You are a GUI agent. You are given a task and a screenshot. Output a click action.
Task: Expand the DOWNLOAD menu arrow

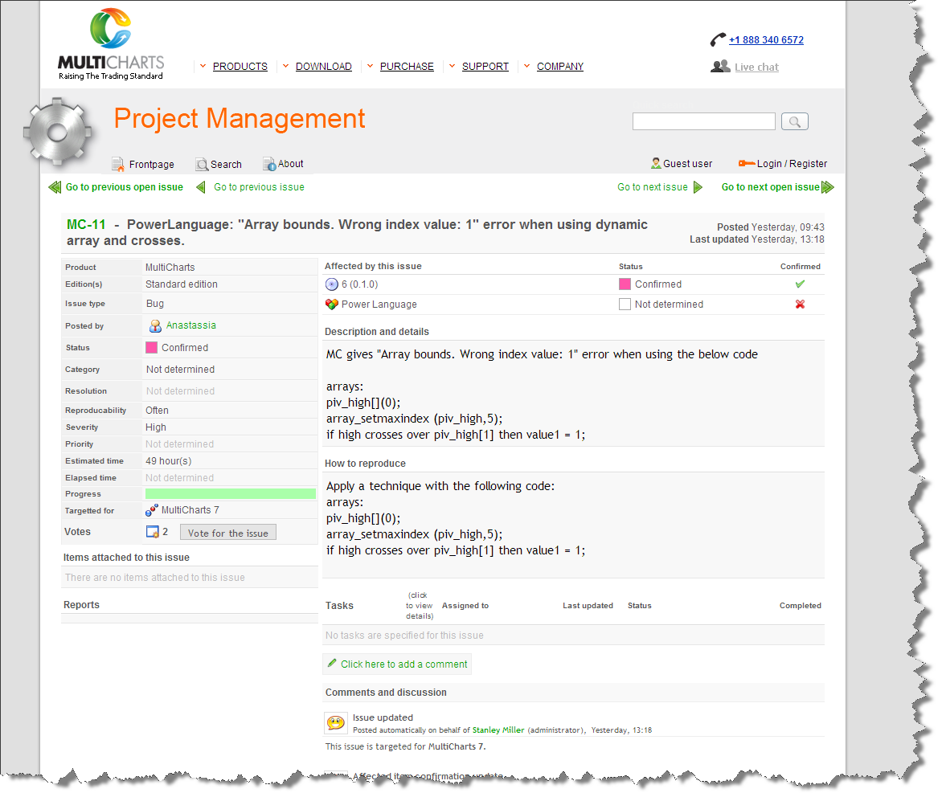286,66
